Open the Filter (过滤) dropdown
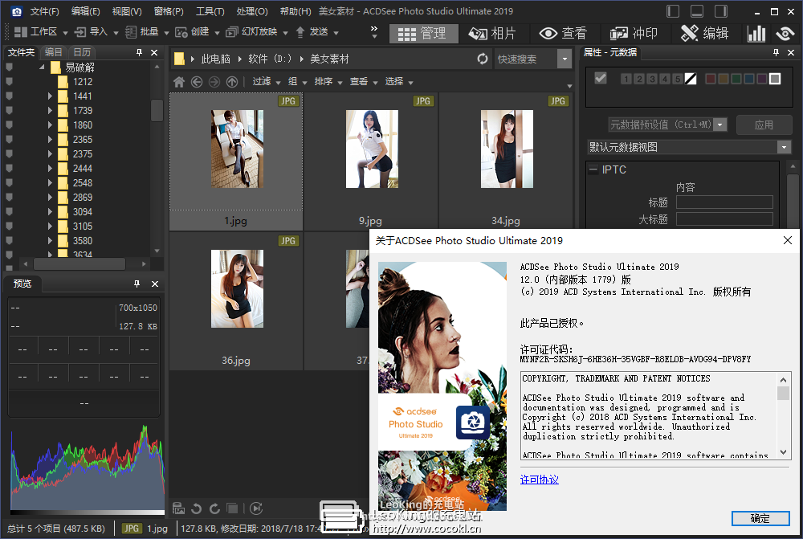 [267, 81]
